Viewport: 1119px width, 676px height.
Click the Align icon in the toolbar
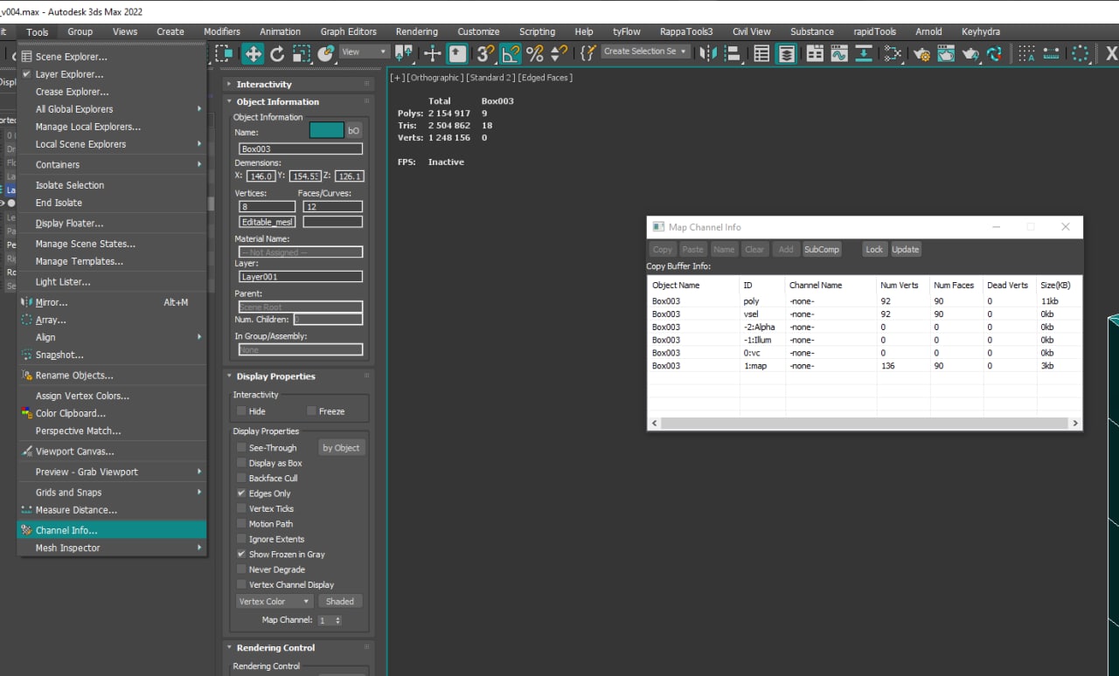733,53
